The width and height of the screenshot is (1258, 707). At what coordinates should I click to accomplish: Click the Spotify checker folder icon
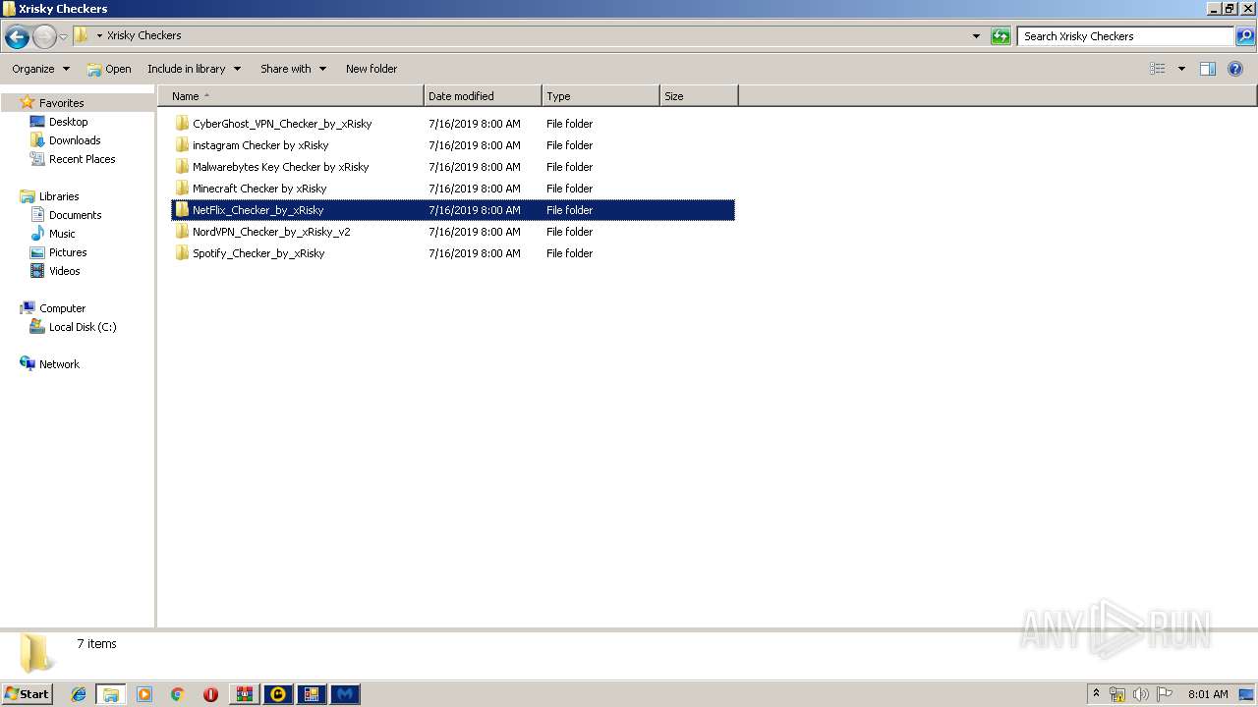click(x=182, y=253)
